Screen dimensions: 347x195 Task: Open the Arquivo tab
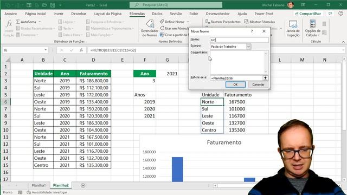click(11, 14)
